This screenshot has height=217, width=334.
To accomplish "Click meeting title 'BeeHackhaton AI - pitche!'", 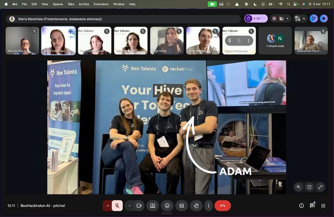I will [43, 205].
